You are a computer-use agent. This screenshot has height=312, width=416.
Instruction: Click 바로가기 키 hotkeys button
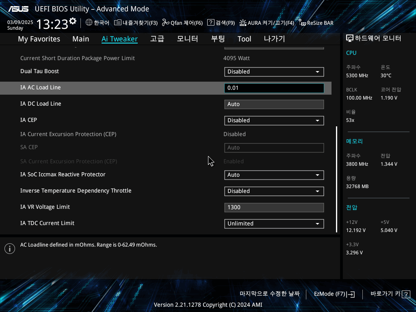390,294
